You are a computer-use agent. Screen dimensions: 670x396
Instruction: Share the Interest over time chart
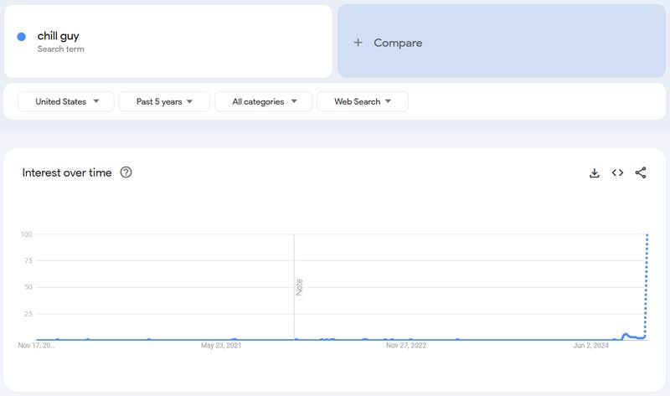pos(641,172)
